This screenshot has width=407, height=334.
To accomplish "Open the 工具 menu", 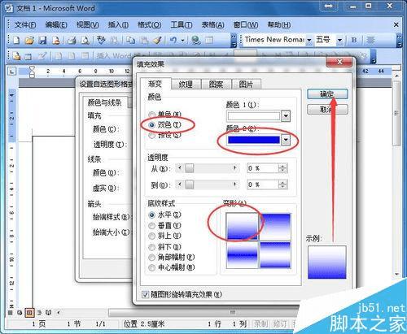I will (x=182, y=25).
